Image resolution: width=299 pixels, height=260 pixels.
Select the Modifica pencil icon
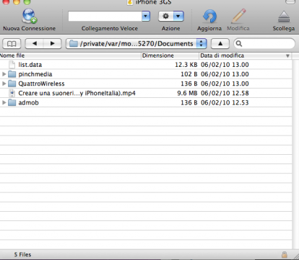[238, 16]
